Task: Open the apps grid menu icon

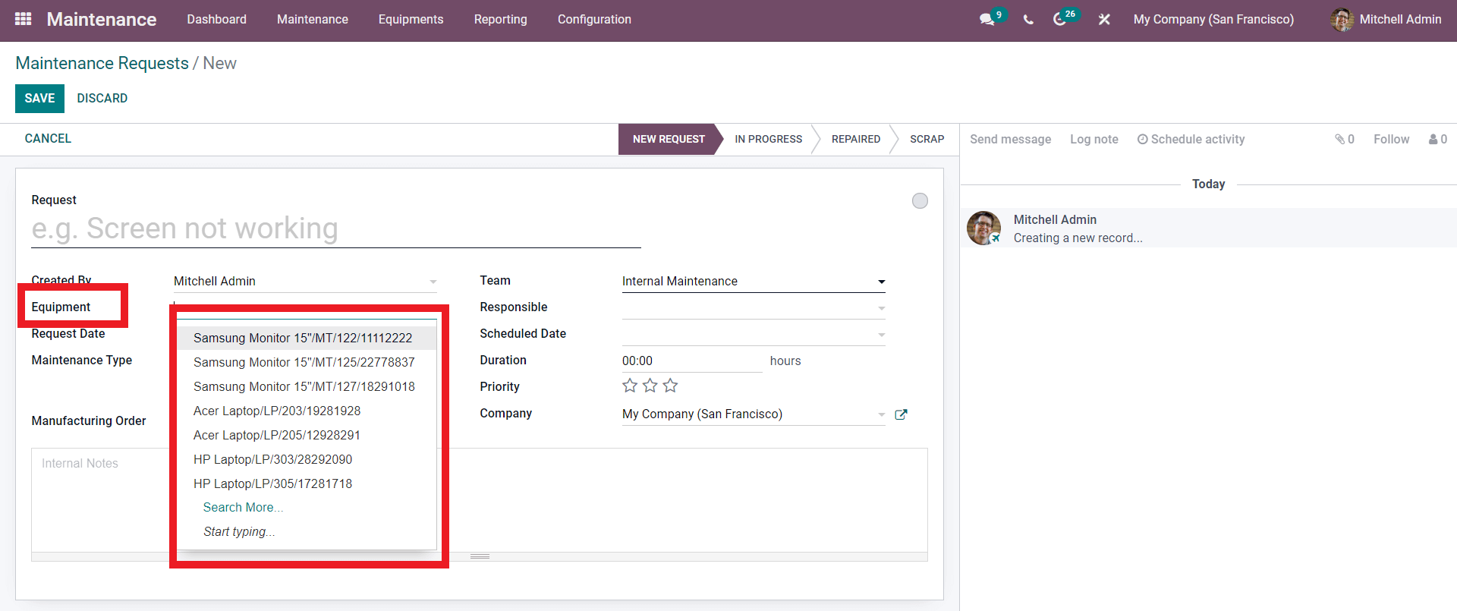Action: 23,19
